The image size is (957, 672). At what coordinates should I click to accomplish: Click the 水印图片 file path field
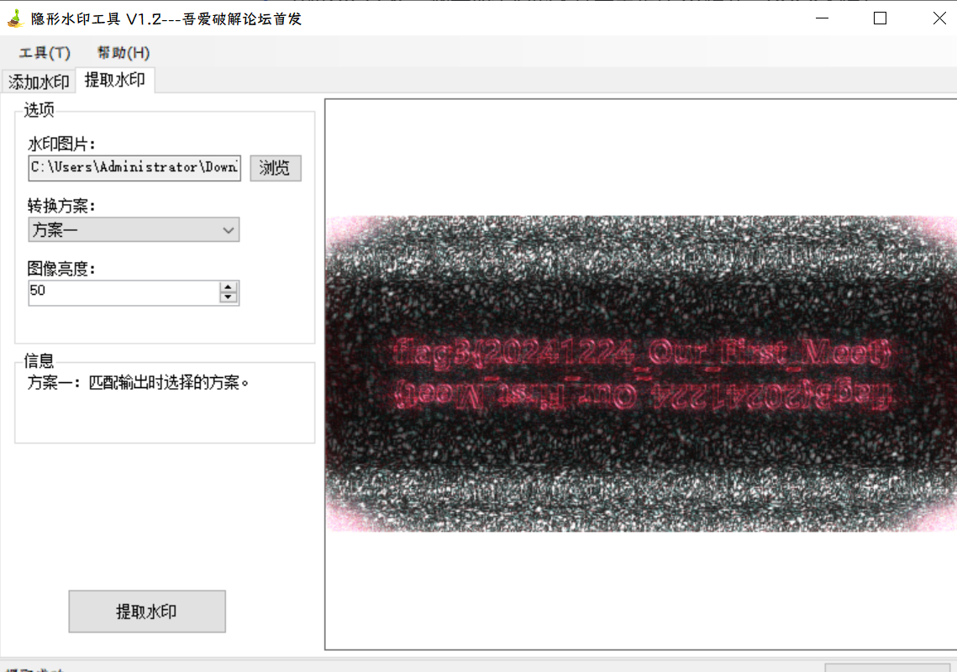pos(134,168)
